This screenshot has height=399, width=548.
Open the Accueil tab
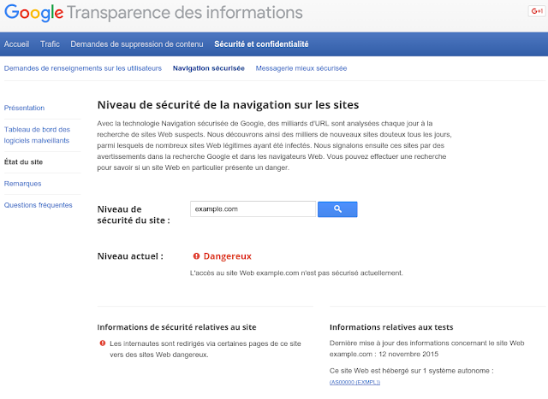pos(16,44)
